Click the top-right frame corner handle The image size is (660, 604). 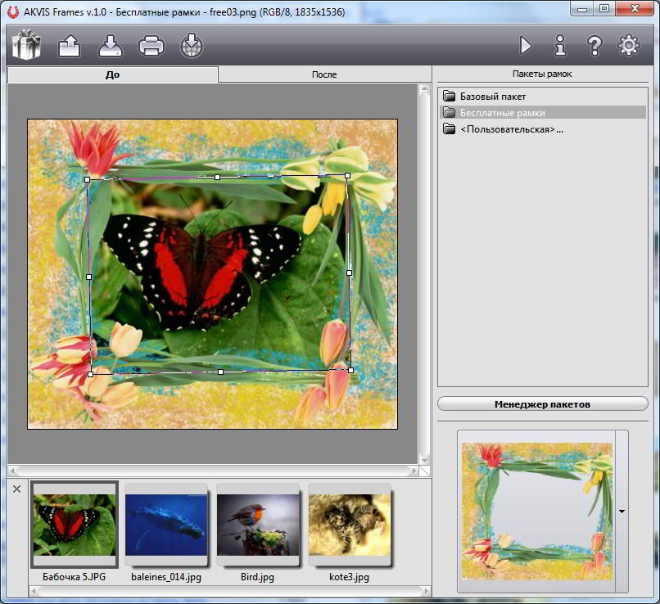coord(347,175)
